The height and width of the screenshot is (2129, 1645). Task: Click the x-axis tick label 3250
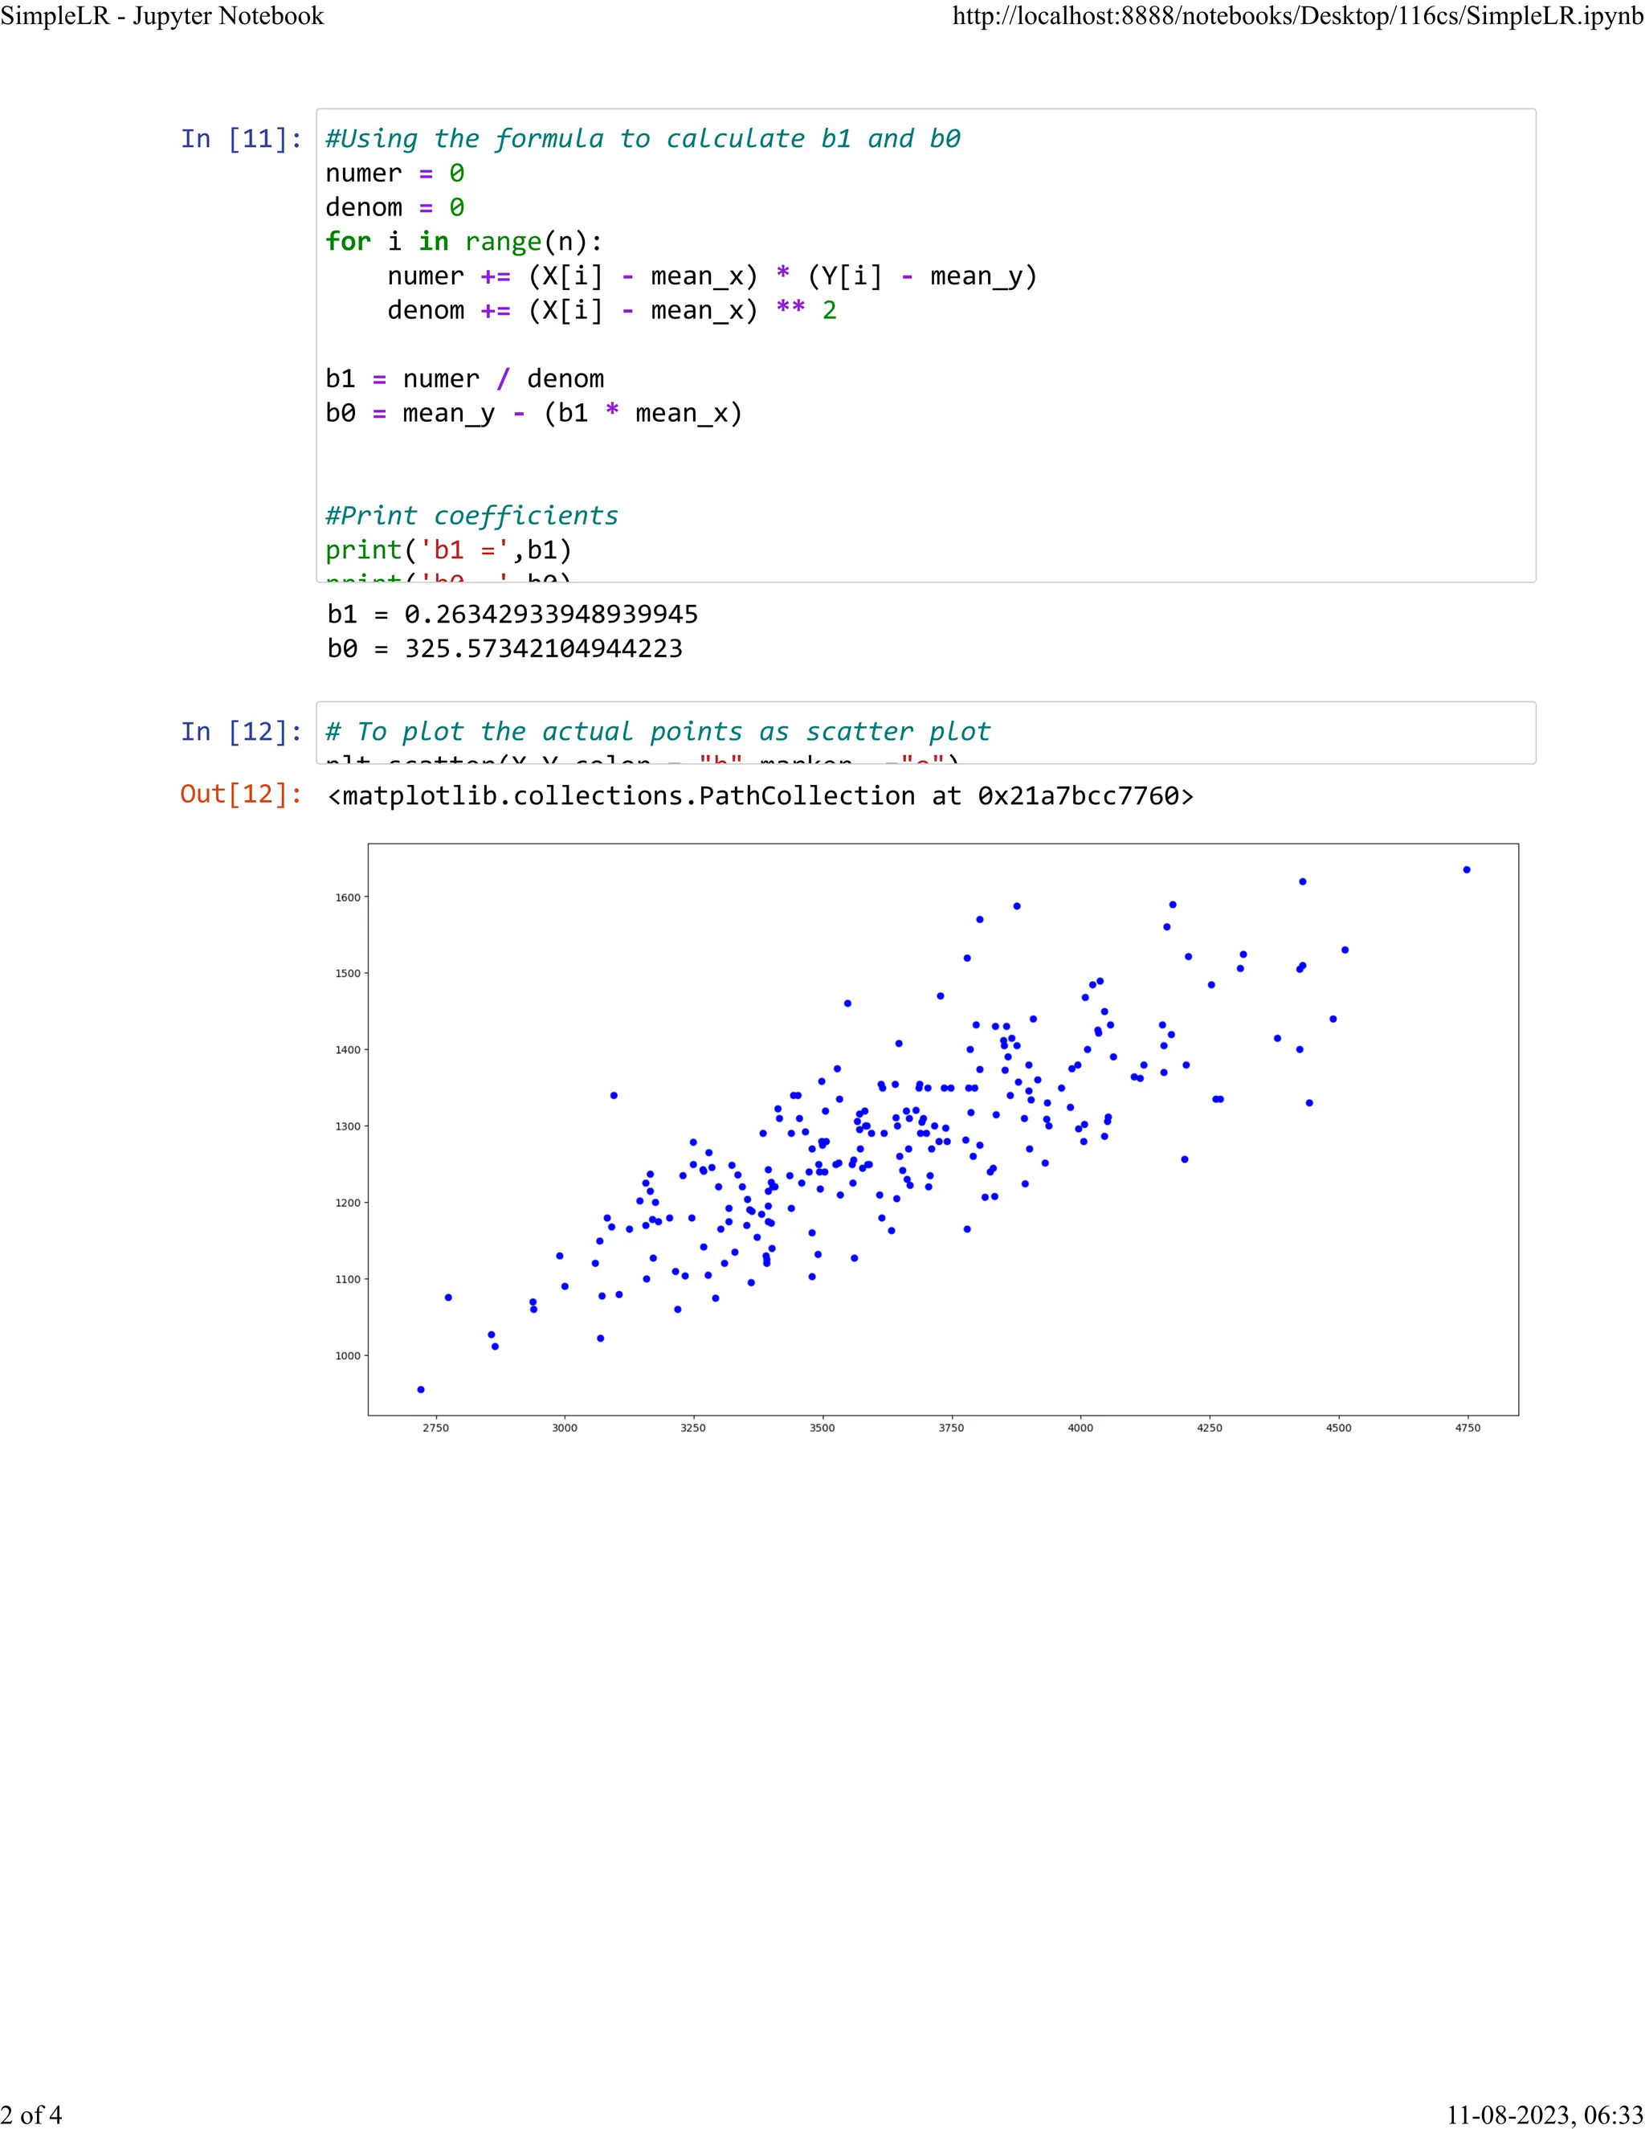(693, 1428)
